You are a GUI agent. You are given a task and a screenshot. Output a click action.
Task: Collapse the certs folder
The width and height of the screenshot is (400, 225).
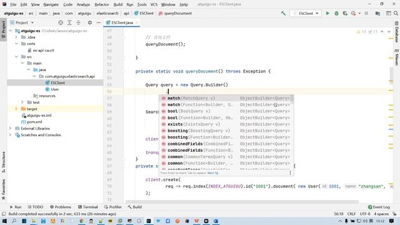click(16, 44)
